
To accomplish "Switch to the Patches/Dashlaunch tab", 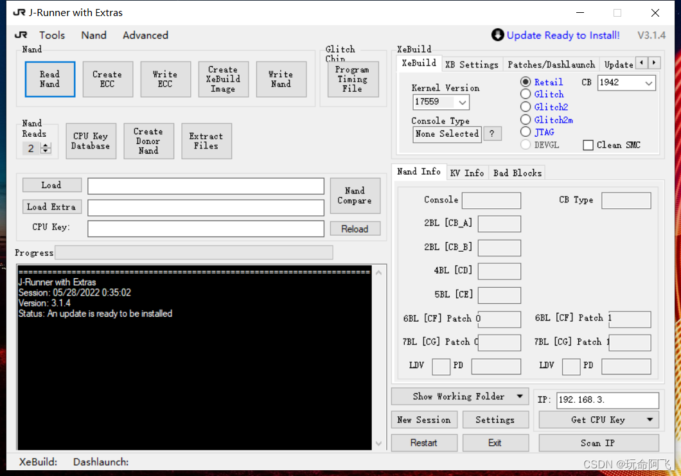I will click(551, 65).
